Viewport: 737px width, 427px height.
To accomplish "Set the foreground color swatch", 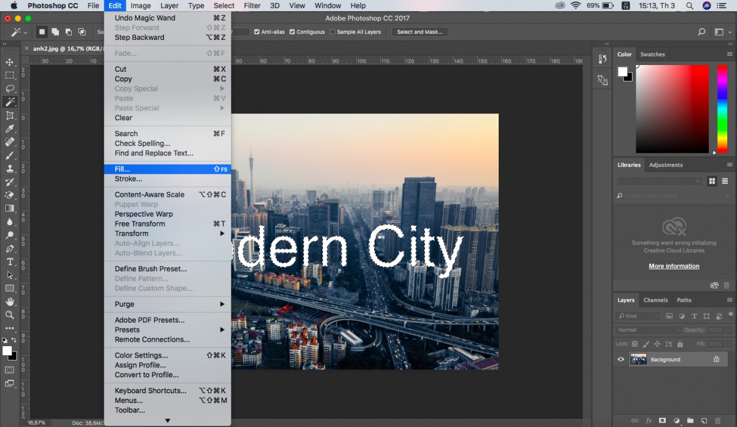I will [x=7, y=350].
